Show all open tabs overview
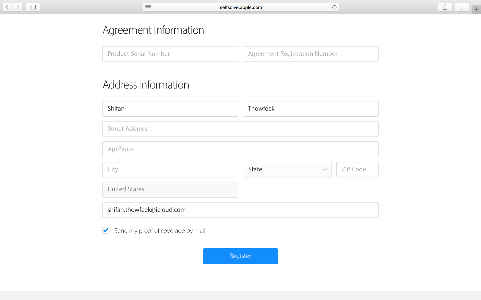 pos(462,7)
